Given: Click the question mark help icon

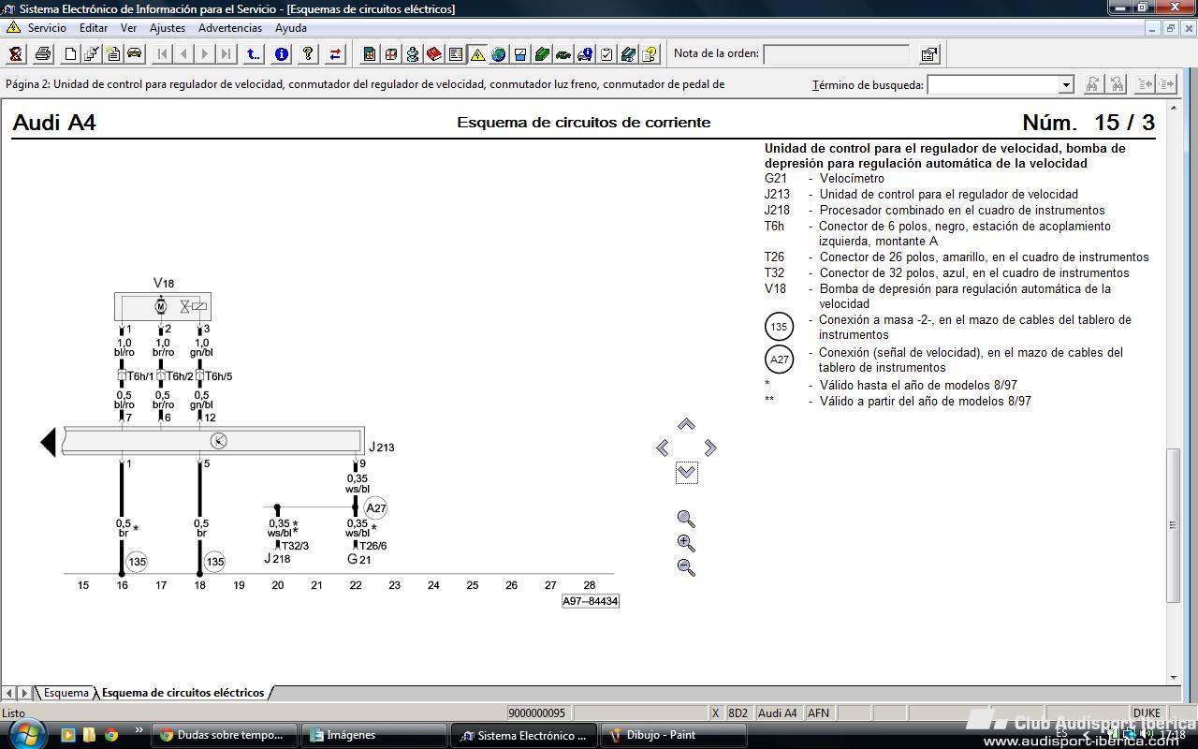Looking at the screenshot, I should 308,54.
